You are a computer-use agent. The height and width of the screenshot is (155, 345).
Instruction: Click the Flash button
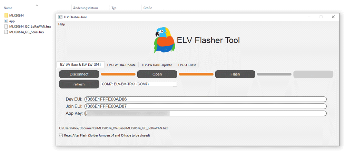click(235, 74)
